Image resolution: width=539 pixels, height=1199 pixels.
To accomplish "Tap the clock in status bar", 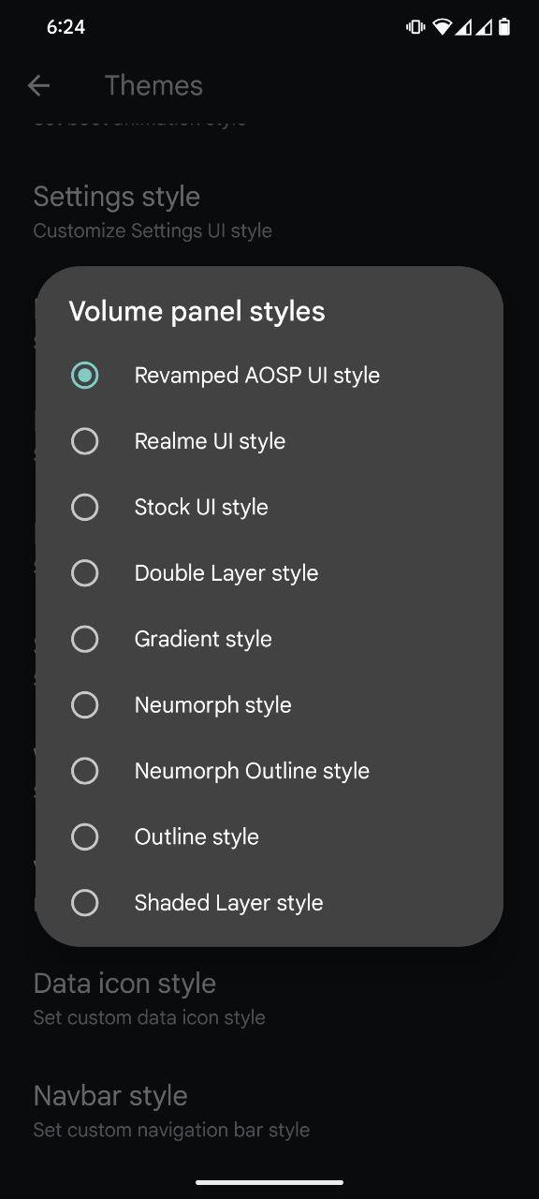I will coord(66,27).
